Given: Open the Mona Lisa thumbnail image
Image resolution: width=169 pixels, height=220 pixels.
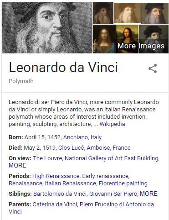Looking at the screenshot, I should 127,39.
